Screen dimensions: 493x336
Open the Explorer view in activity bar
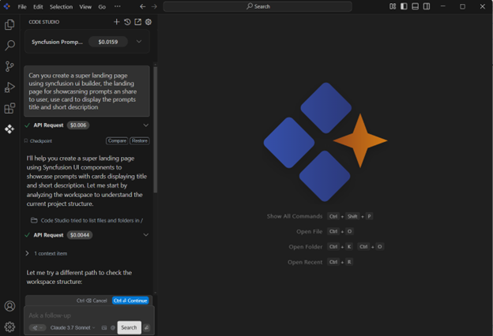(9, 25)
